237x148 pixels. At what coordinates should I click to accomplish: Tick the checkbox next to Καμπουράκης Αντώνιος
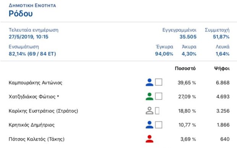click(159, 82)
